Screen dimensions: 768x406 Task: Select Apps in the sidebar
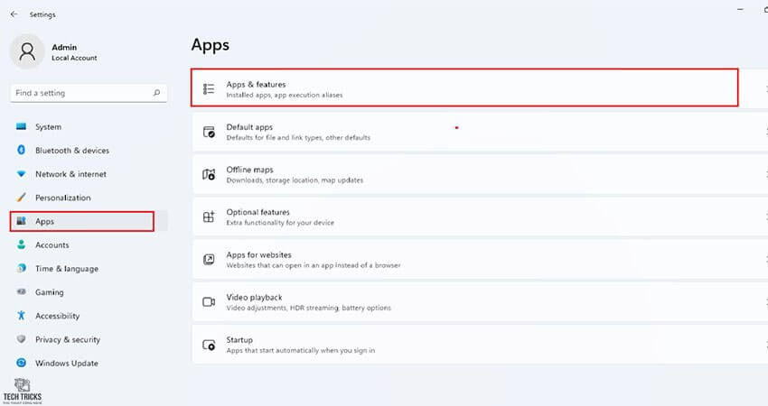point(89,221)
